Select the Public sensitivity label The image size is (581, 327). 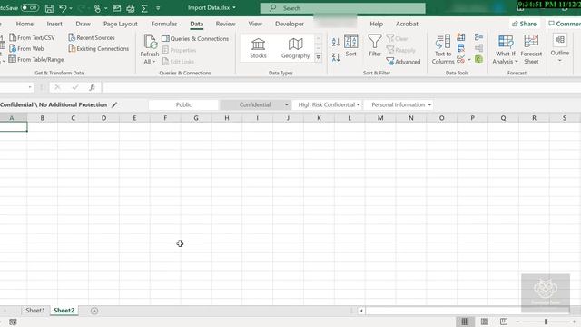tap(183, 105)
